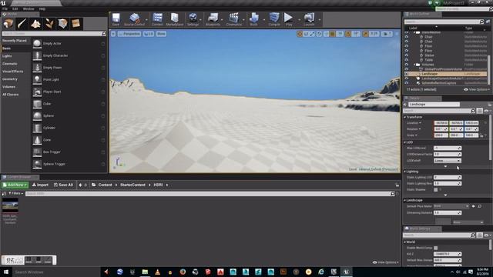This screenshot has height=277, width=493.
Task: Click the Import button
Action: pyautogui.click(x=40, y=185)
